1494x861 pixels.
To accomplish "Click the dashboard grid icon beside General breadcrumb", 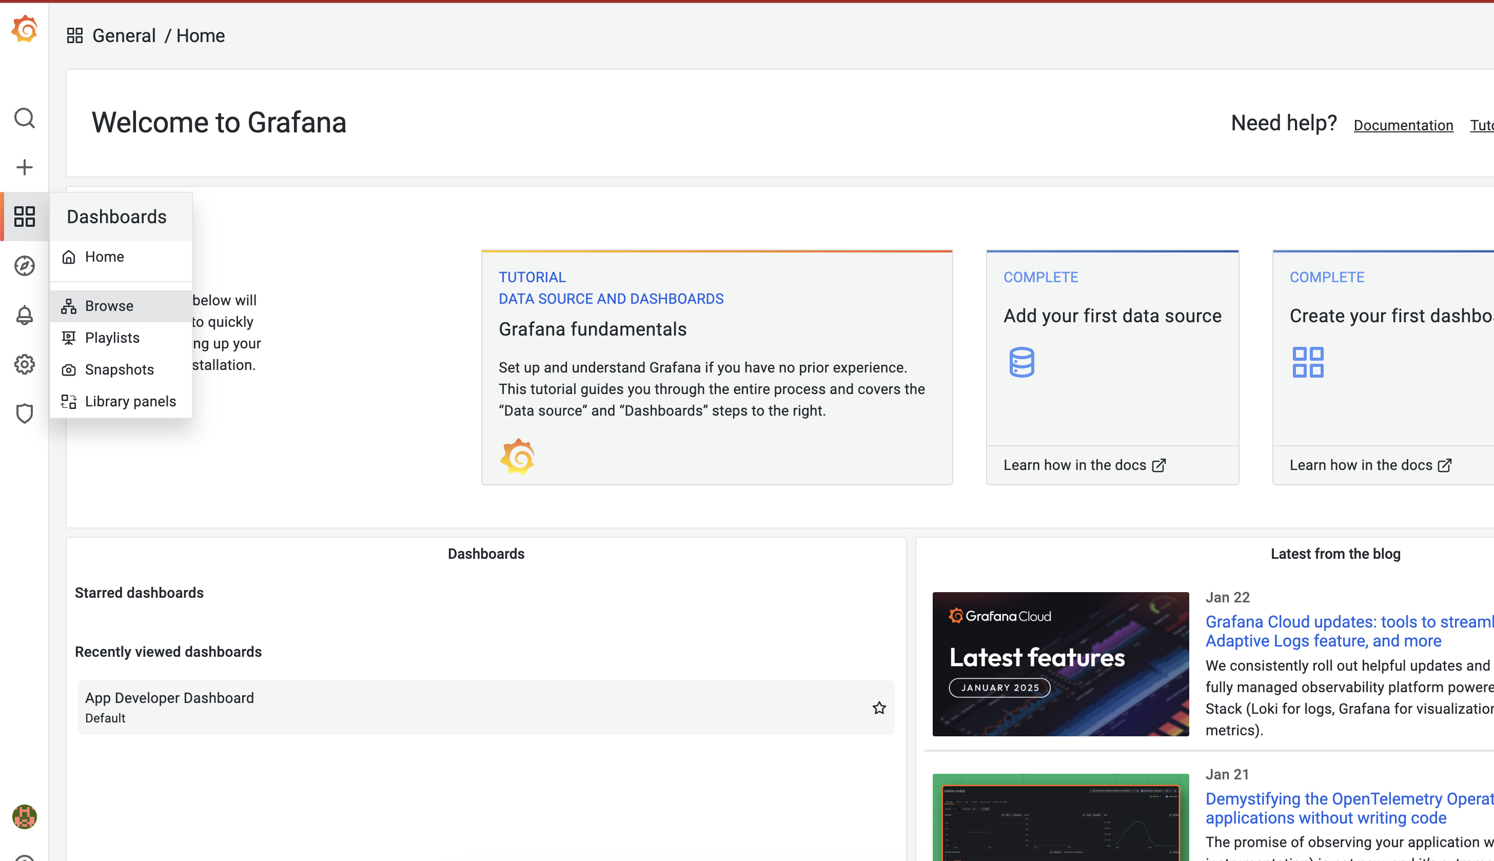I will click(x=74, y=35).
